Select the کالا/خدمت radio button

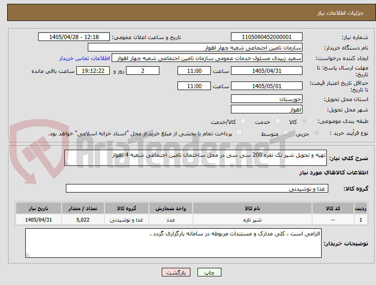click(x=243, y=121)
